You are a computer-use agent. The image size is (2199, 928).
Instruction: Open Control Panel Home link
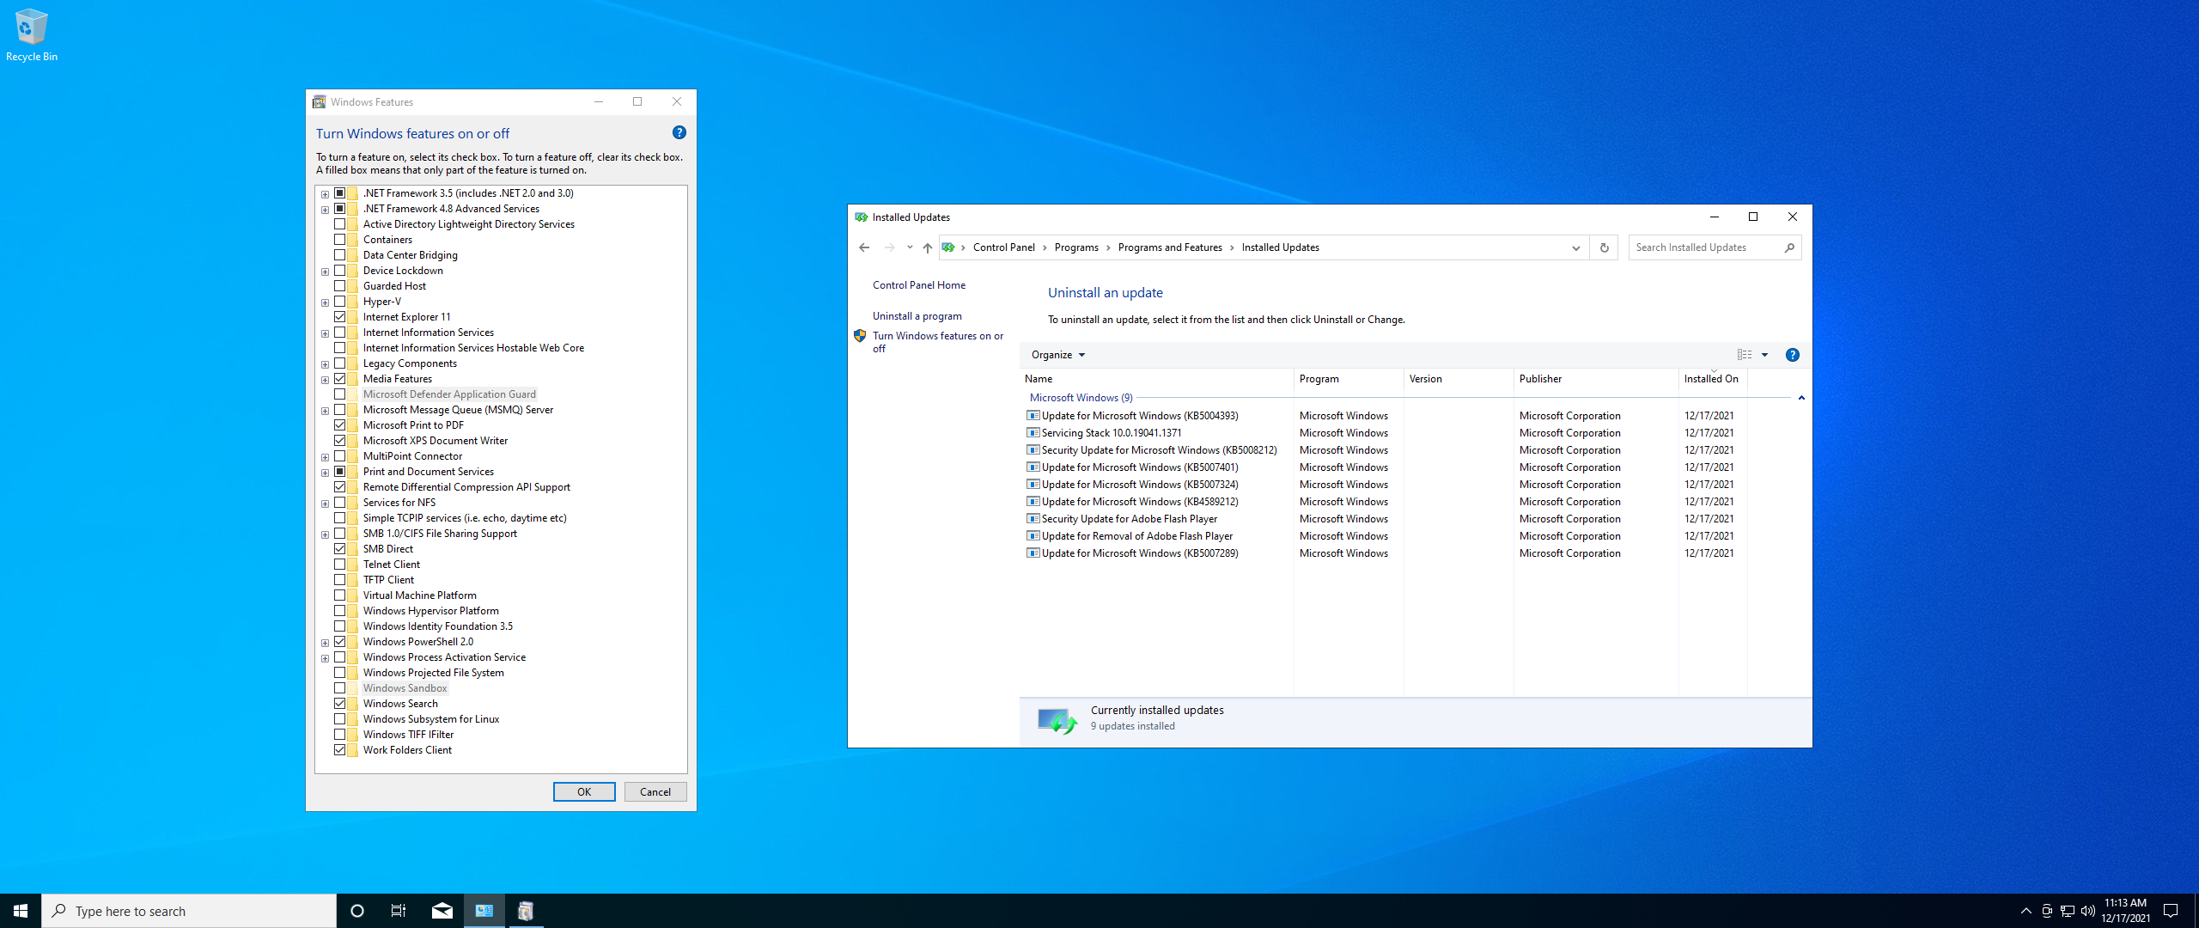(919, 285)
